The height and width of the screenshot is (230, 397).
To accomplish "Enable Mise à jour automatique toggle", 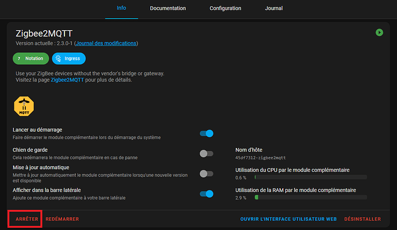I will pyautogui.click(x=207, y=174).
